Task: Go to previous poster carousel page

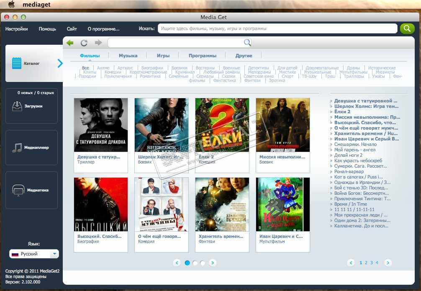Action: click(177, 263)
